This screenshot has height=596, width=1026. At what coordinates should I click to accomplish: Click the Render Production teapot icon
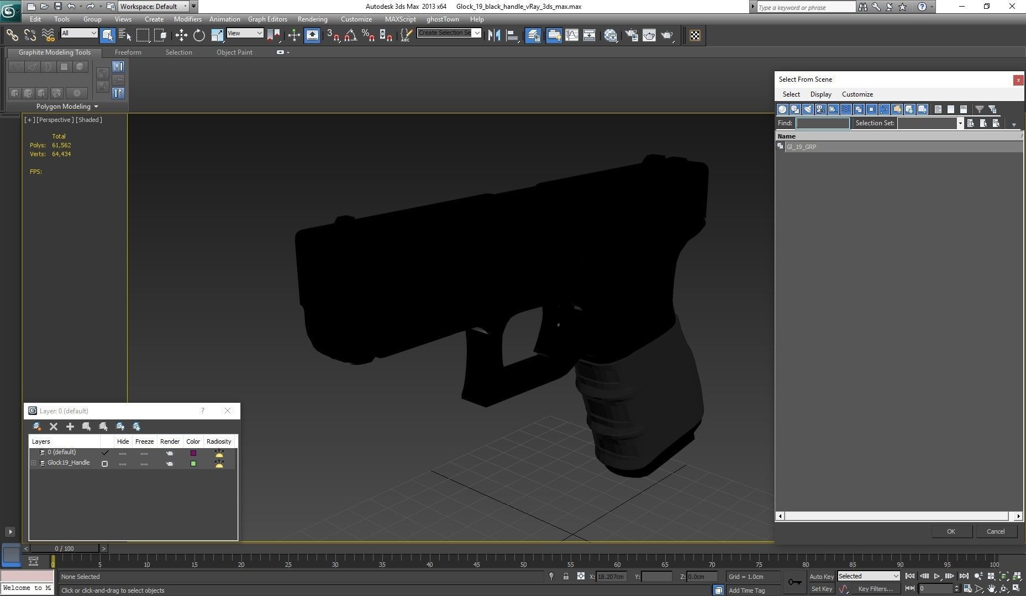[667, 35]
